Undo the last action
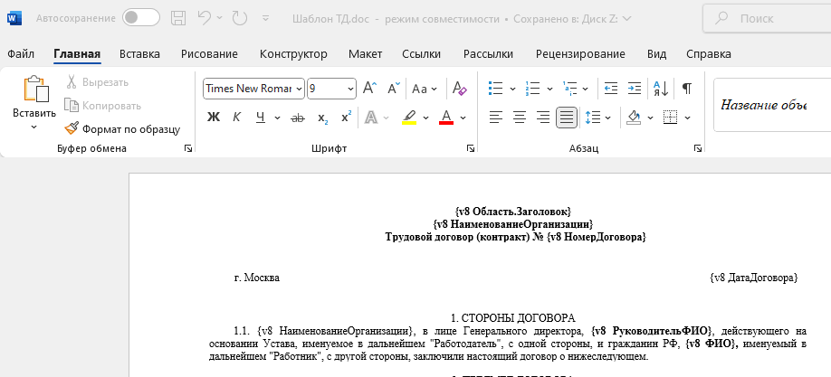The image size is (831, 377). 205,18
